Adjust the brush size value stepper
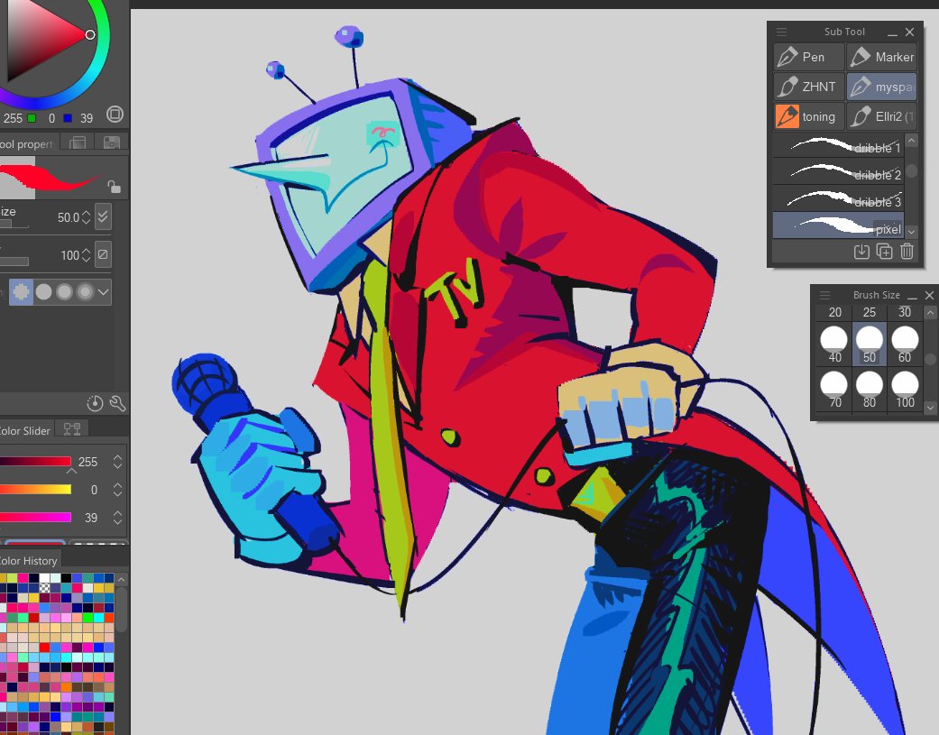939x735 pixels. [x=87, y=217]
